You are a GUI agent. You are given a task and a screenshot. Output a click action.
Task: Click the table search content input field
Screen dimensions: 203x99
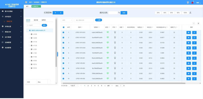tap(84, 20)
